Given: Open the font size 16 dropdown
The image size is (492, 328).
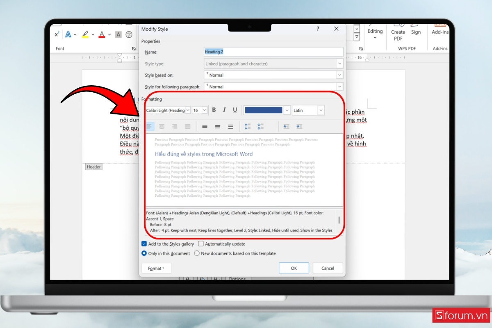Looking at the screenshot, I should [x=204, y=110].
